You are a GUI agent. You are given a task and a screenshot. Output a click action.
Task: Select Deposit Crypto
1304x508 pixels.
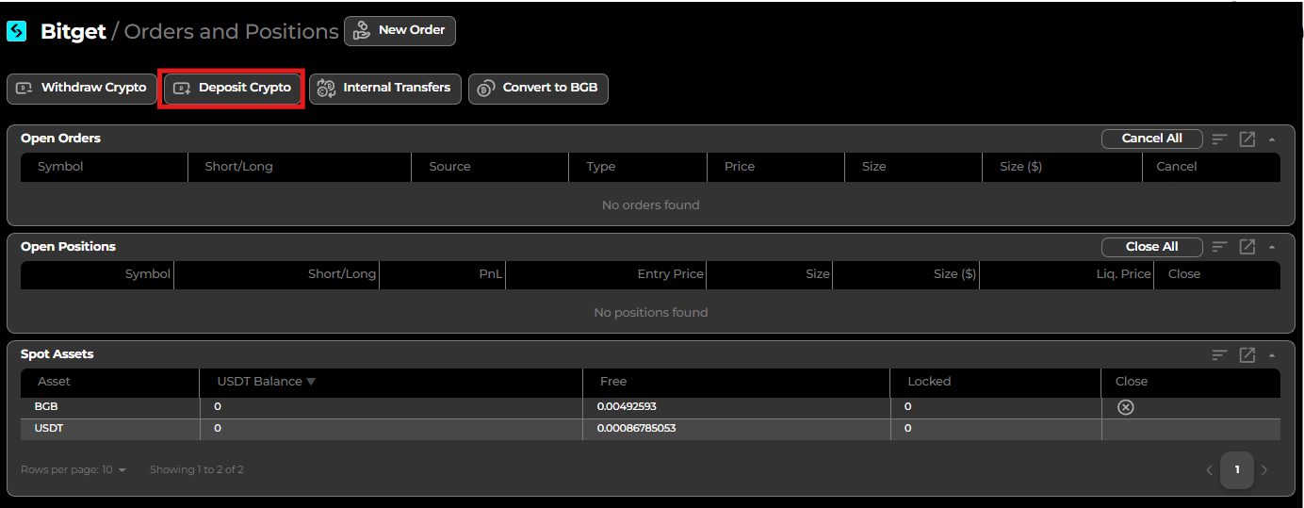[x=232, y=89]
